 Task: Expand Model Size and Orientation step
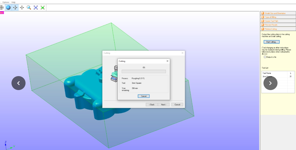[x=278, y=13]
